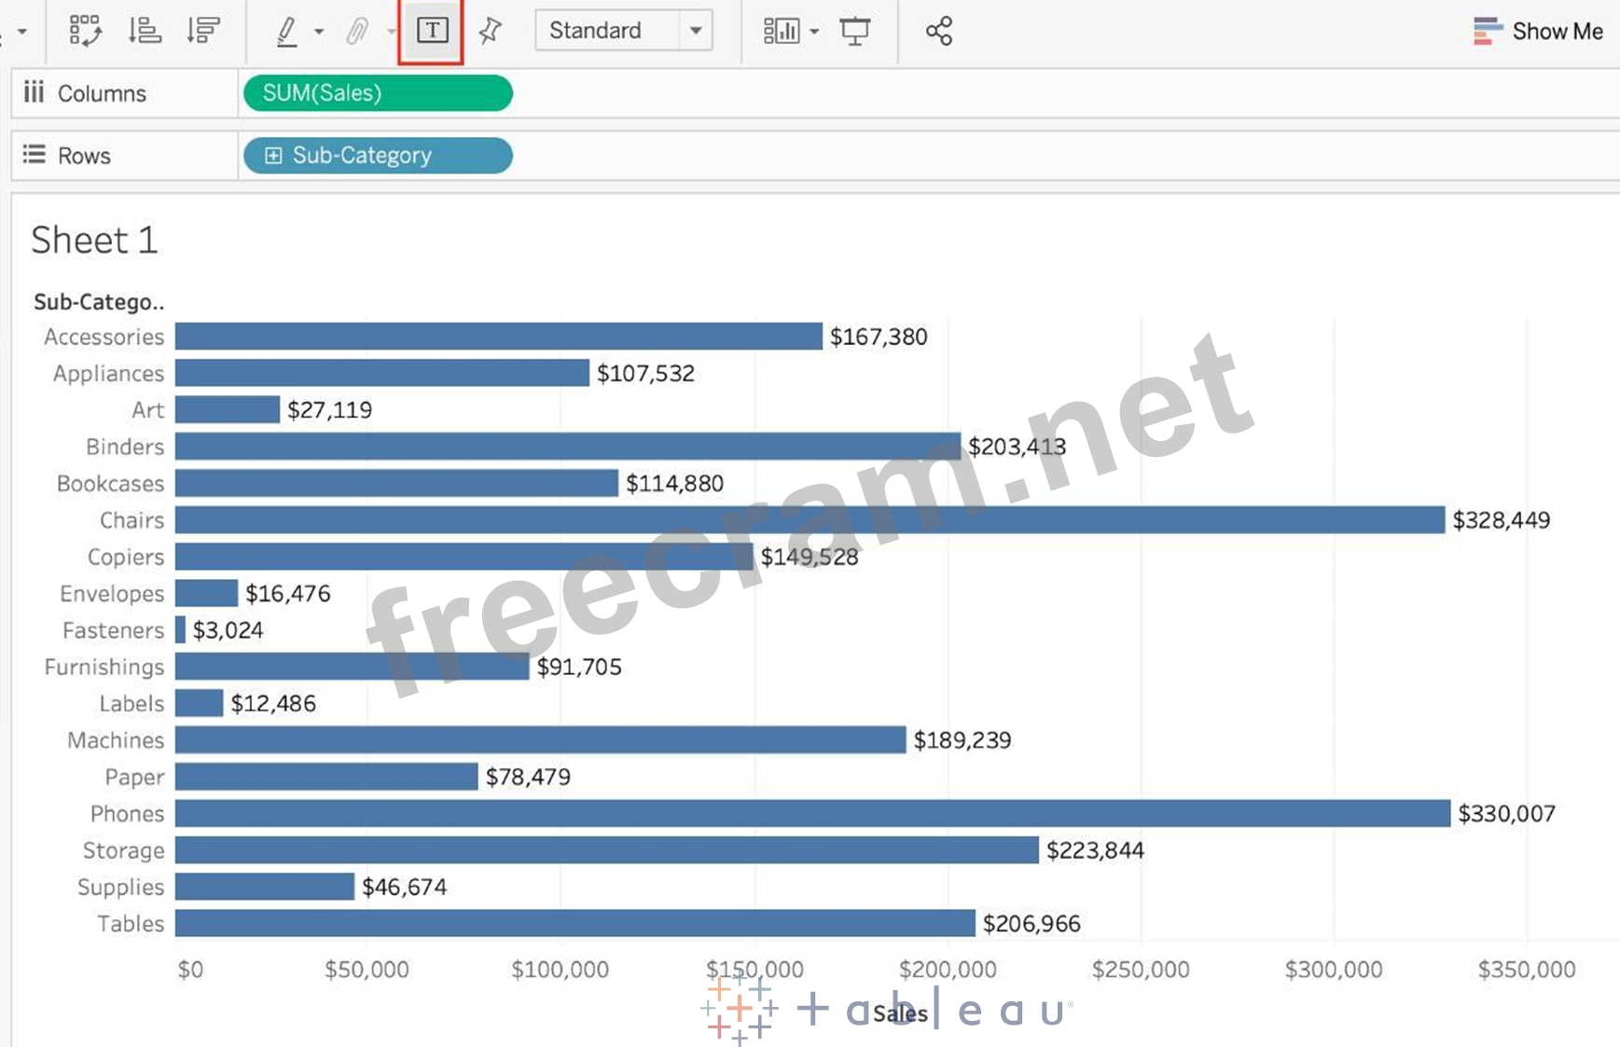The width and height of the screenshot is (1620, 1047).
Task: Click the Group Members paperclip icon
Action: 356,32
